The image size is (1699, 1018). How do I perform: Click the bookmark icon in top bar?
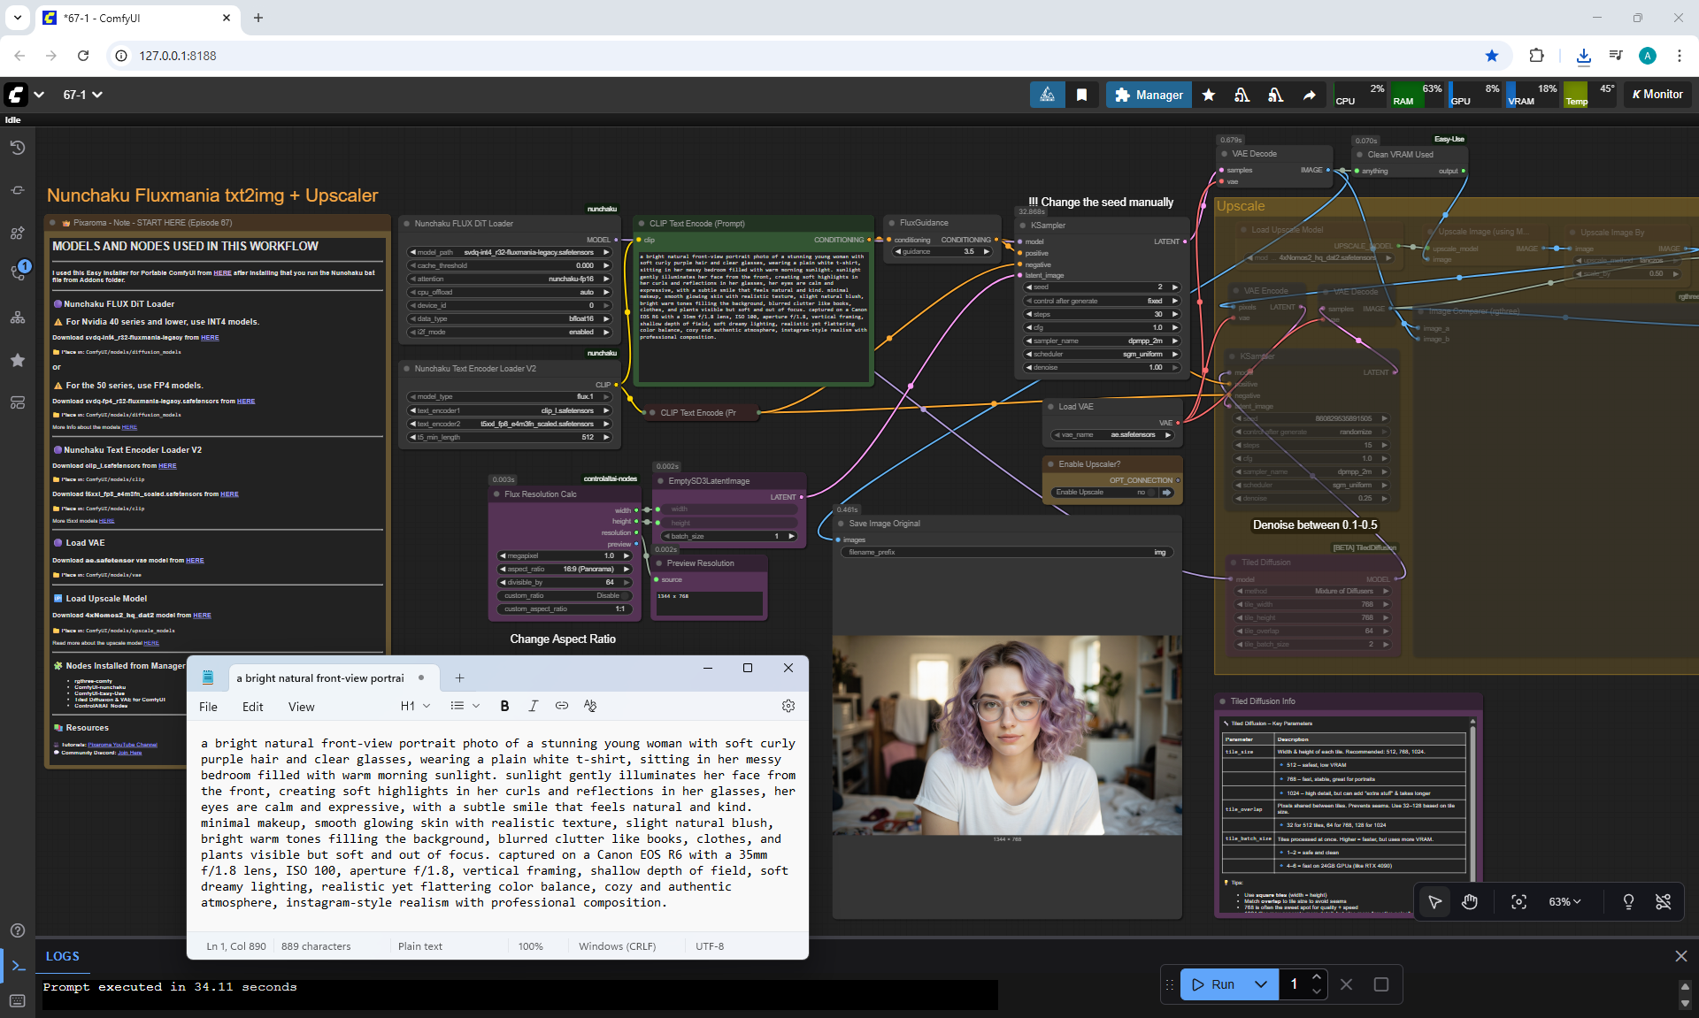[x=1081, y=95]
